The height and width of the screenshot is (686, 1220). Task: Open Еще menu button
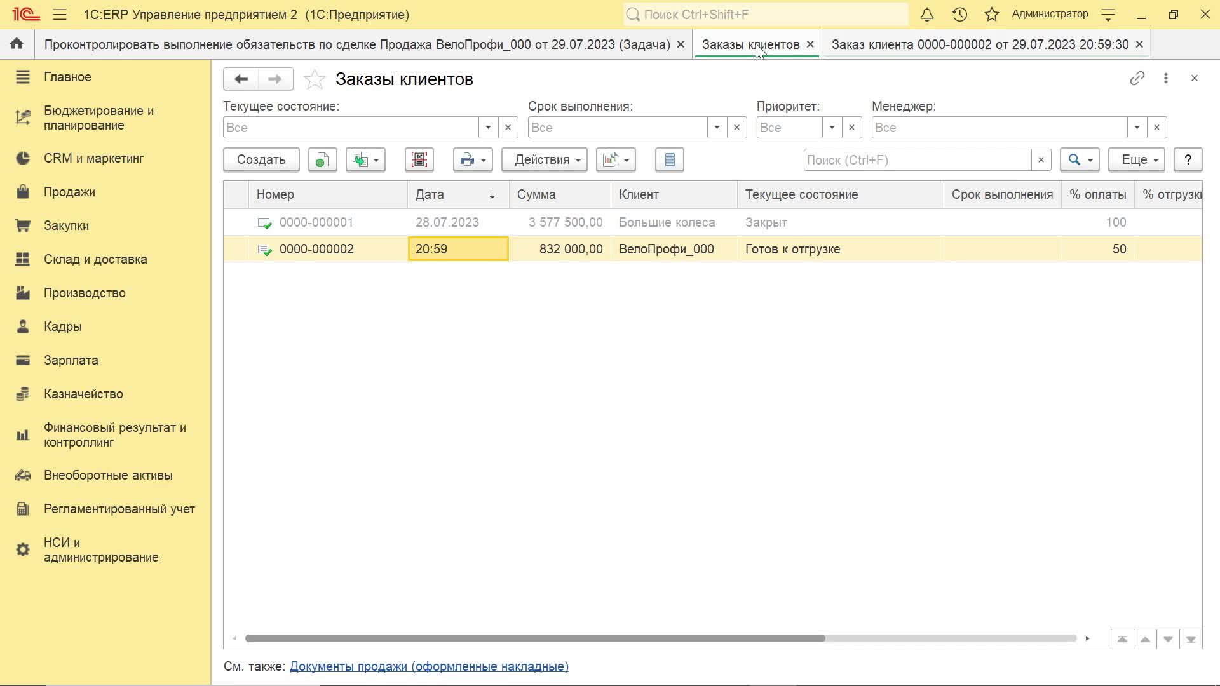(x=1137, y=160)
